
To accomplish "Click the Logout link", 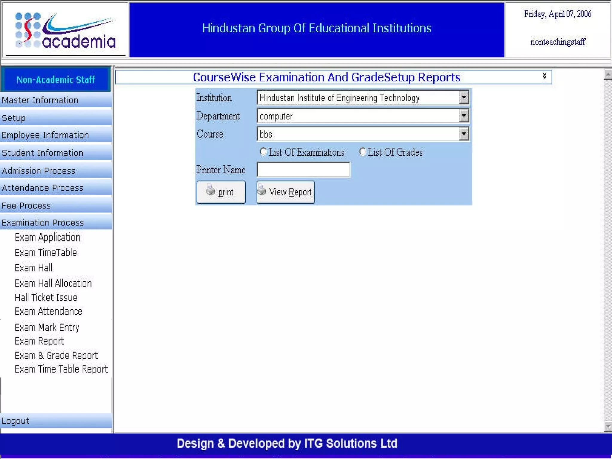I will 16,421.
